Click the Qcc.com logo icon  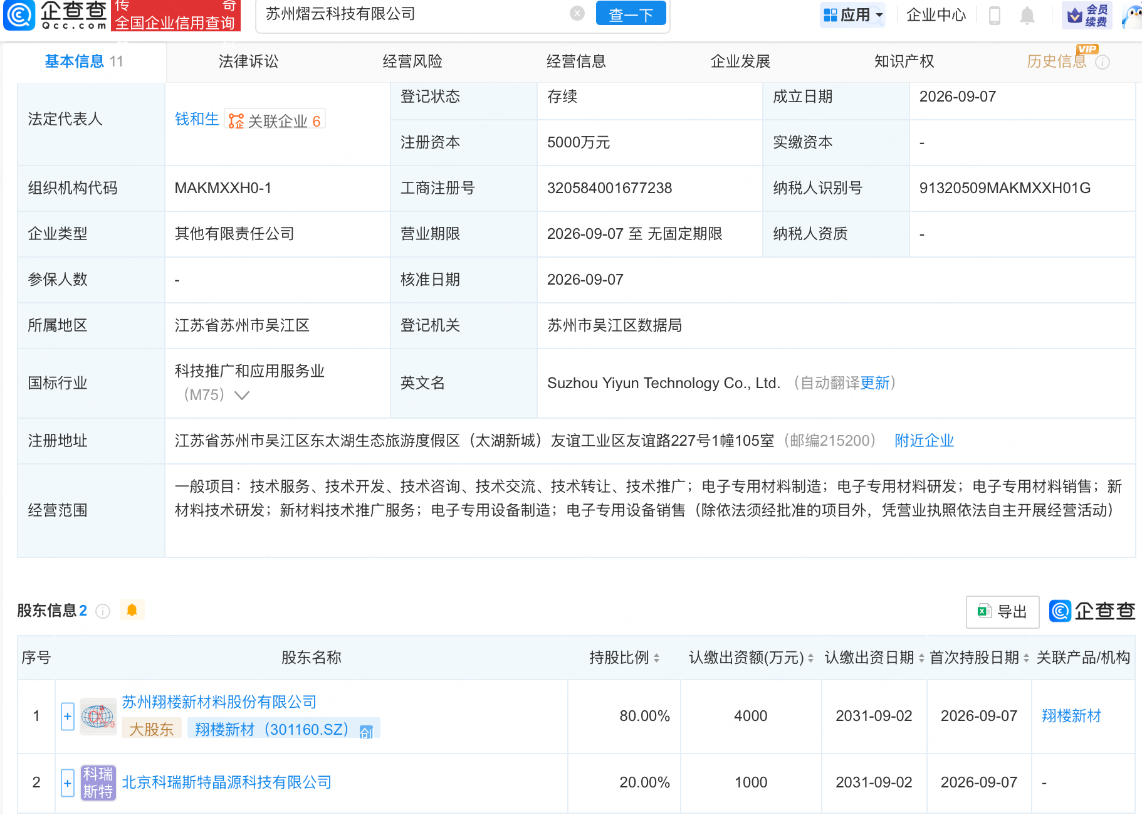click(19, 14)
